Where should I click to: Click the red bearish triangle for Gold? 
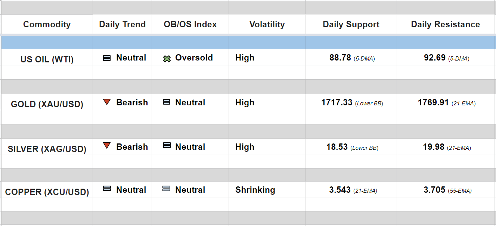[x=107, y=102]
